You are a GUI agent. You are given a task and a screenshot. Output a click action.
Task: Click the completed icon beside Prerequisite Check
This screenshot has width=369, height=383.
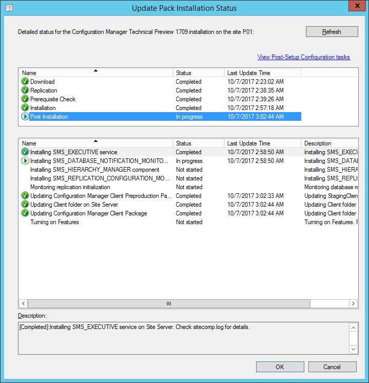(x=25, y=99)
